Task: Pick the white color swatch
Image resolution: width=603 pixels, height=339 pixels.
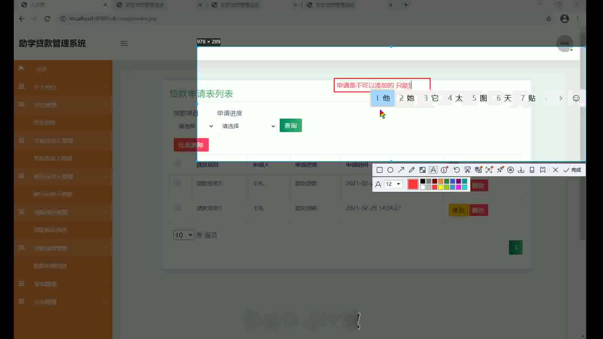Action: (x=423, y=187)
